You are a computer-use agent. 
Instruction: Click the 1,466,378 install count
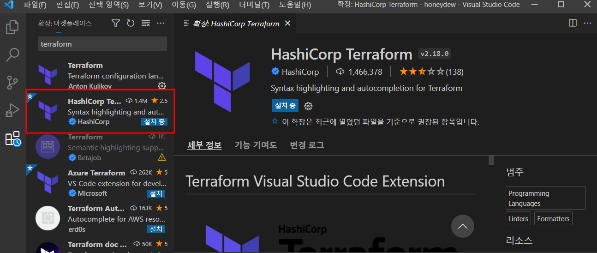[x=359, y=72]
